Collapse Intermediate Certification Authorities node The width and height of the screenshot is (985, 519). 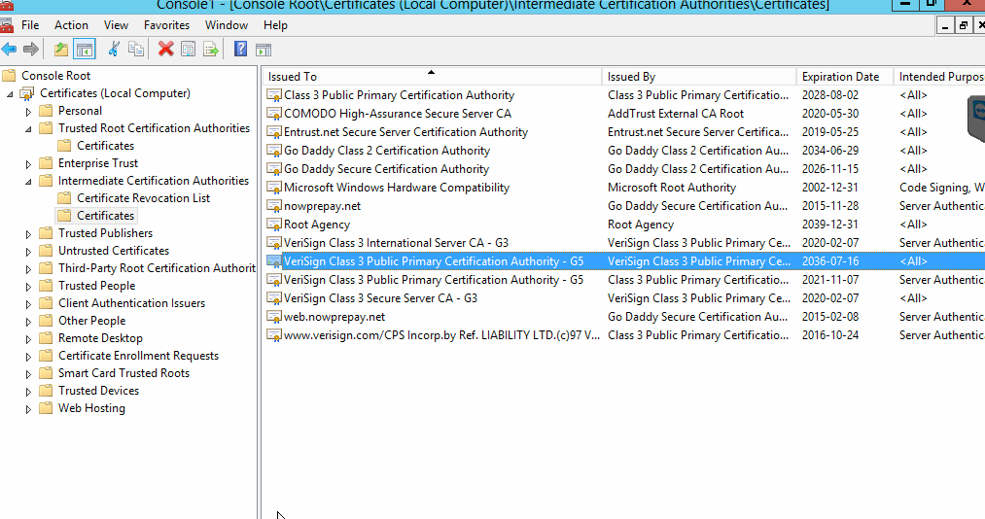click(x=28, y=182)
